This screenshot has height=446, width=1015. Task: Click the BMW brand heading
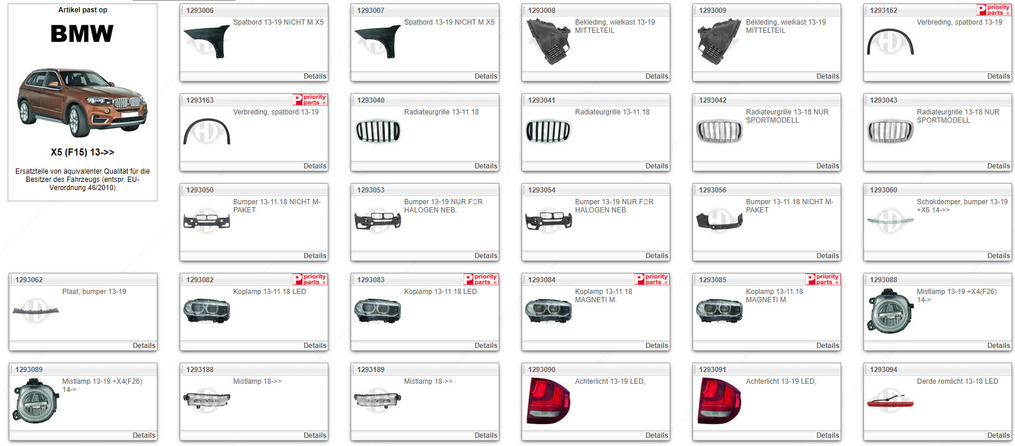coord(82,34)
